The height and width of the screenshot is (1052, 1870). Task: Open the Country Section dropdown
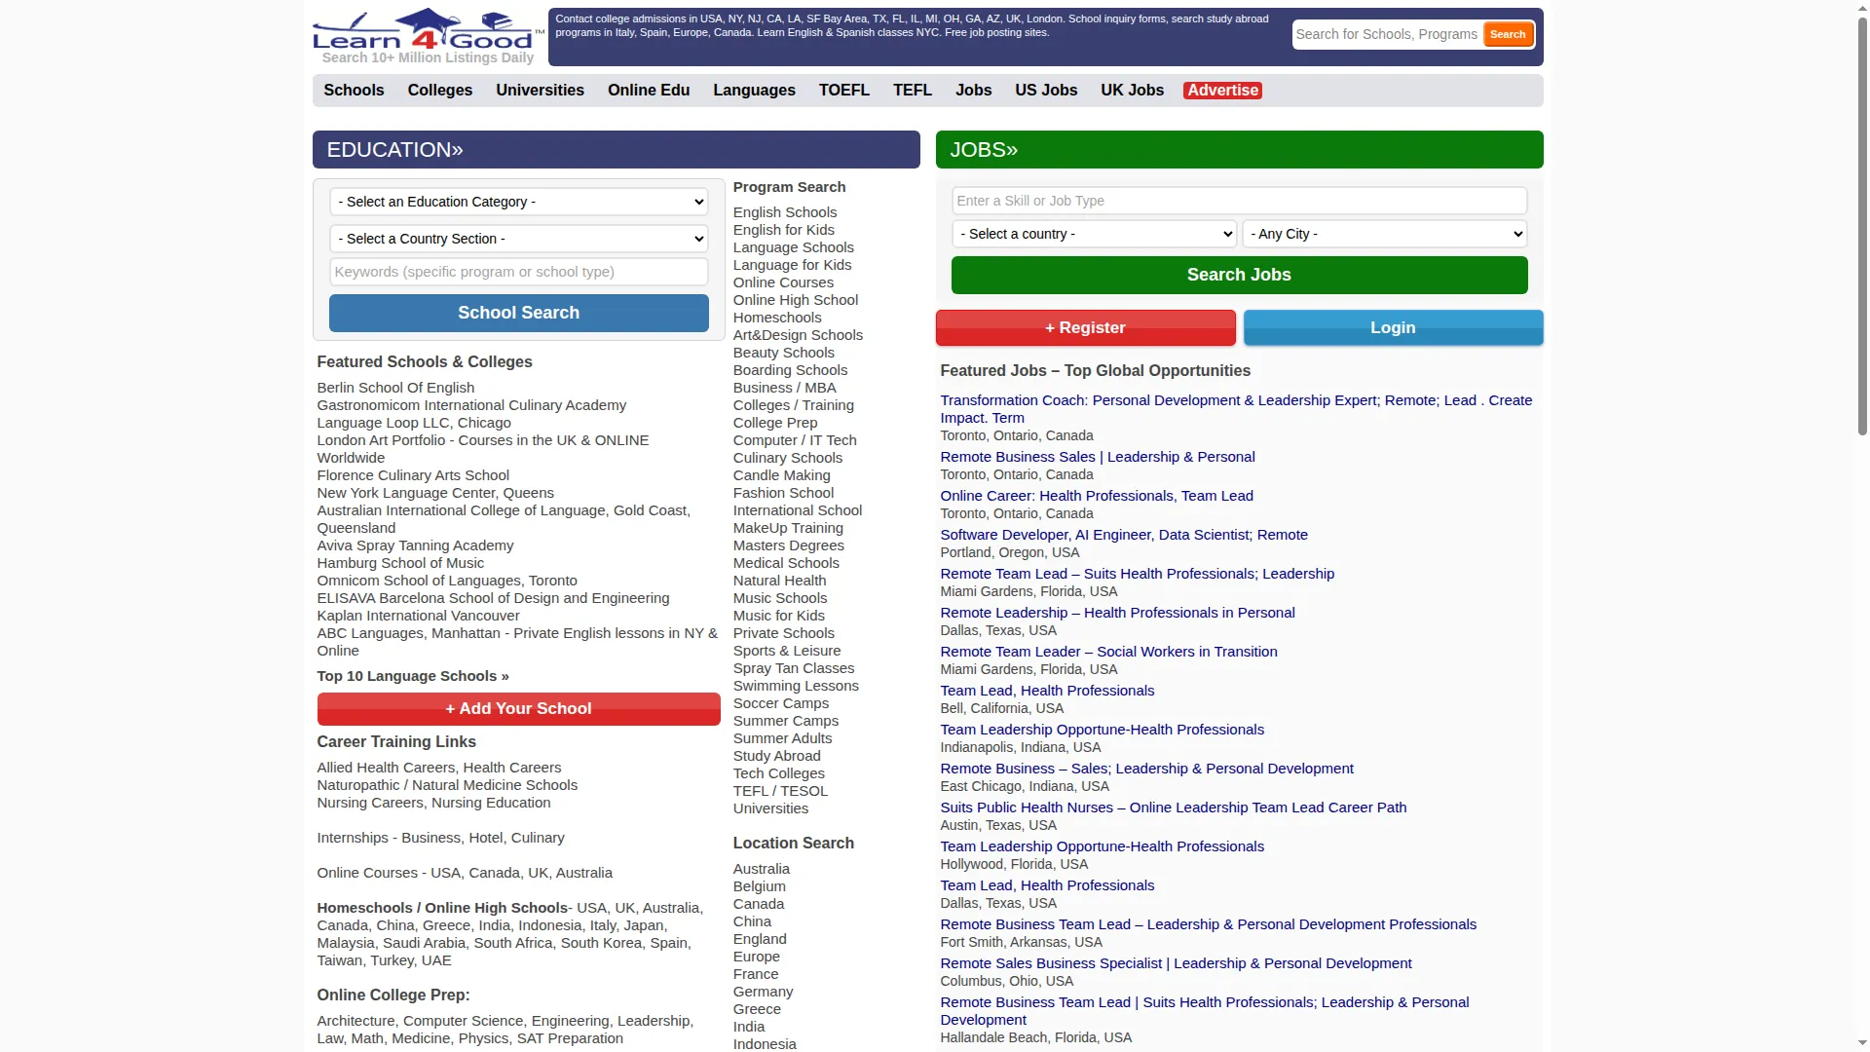point(519,239)
